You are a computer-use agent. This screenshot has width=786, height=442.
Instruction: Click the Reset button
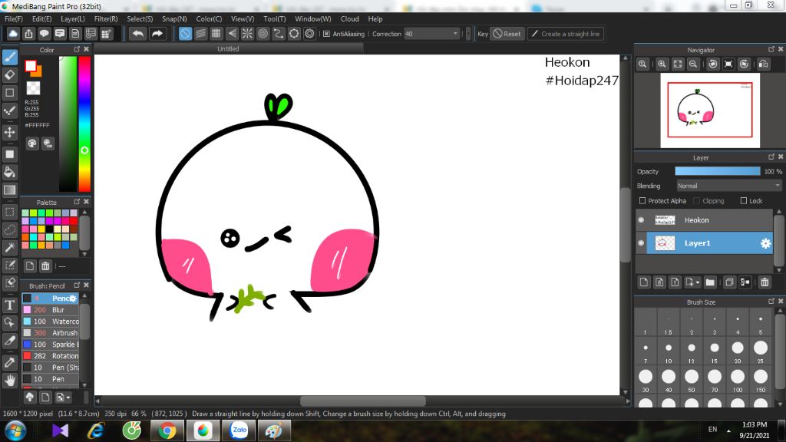[x=506, y=34]
